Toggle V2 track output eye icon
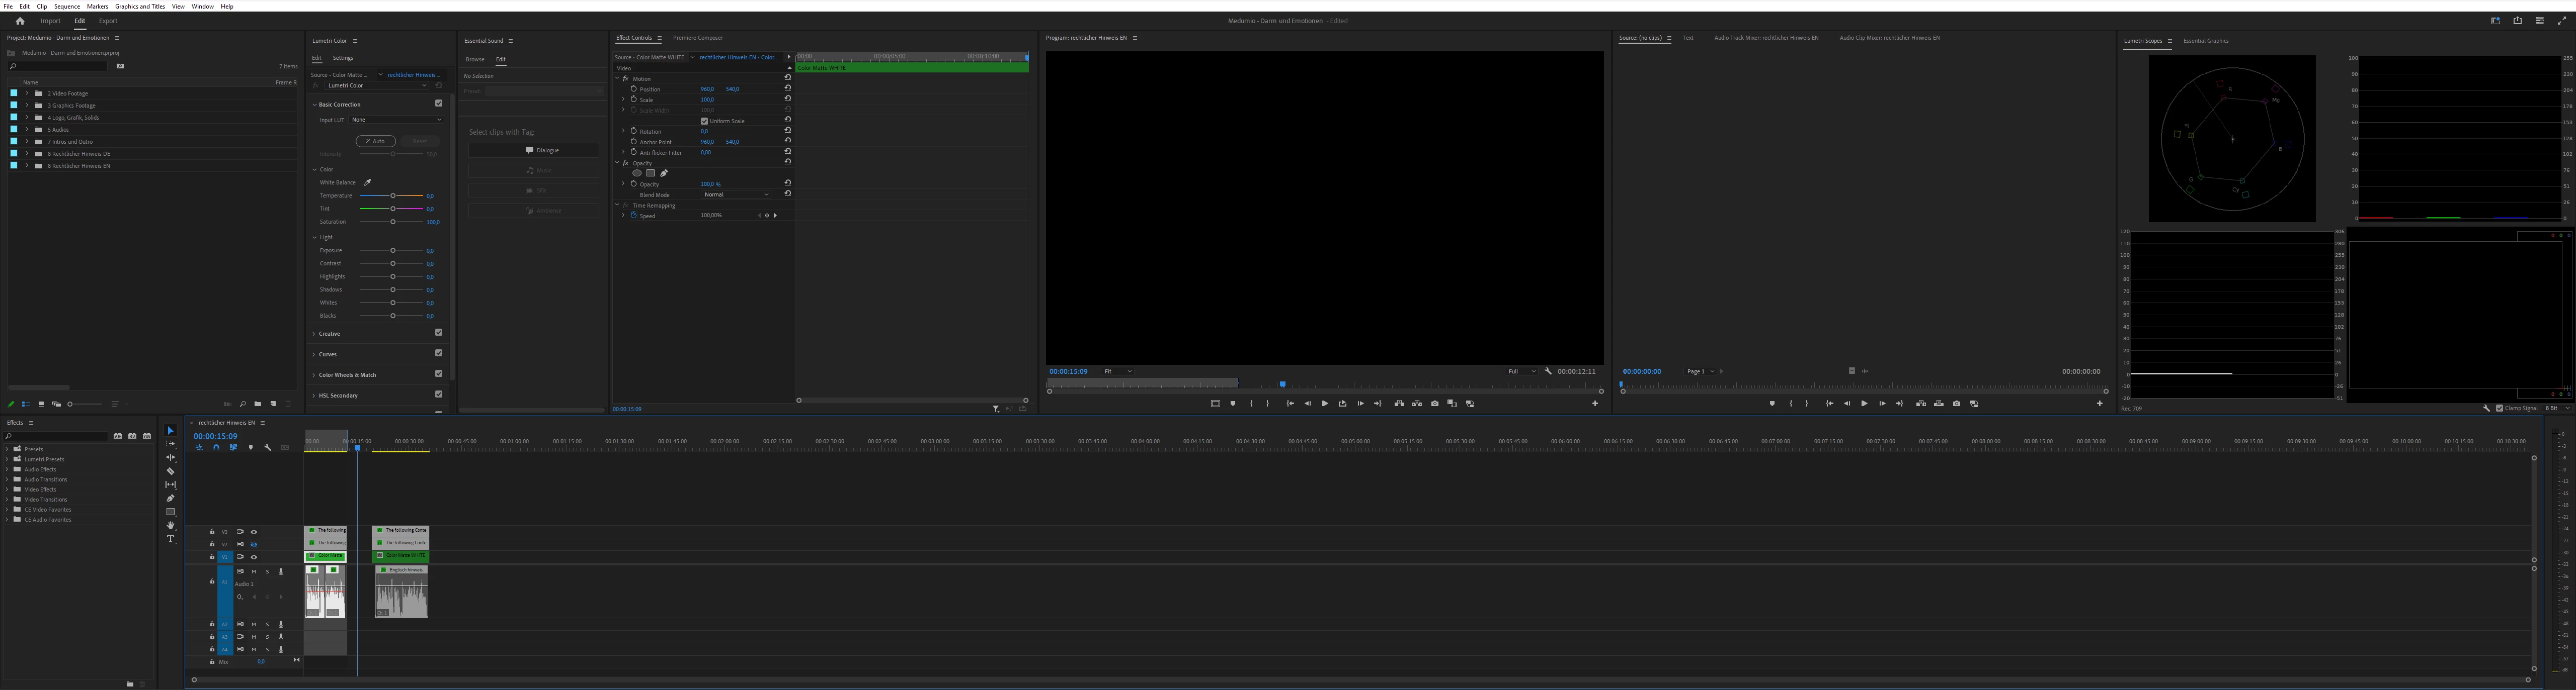The image size is (2576, 690). 253,544
